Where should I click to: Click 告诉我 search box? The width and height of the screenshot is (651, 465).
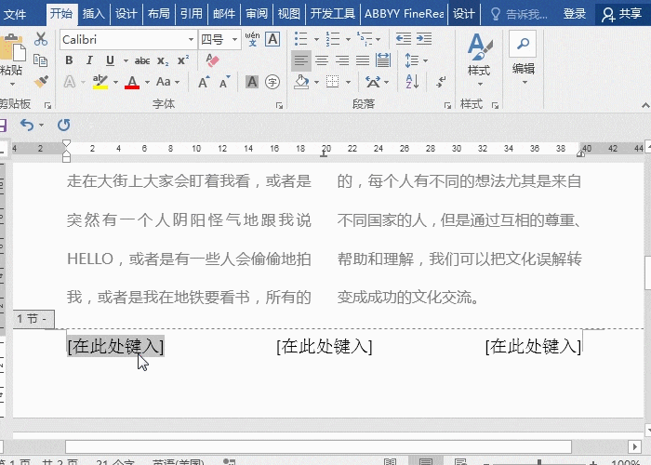click(520, 15)
